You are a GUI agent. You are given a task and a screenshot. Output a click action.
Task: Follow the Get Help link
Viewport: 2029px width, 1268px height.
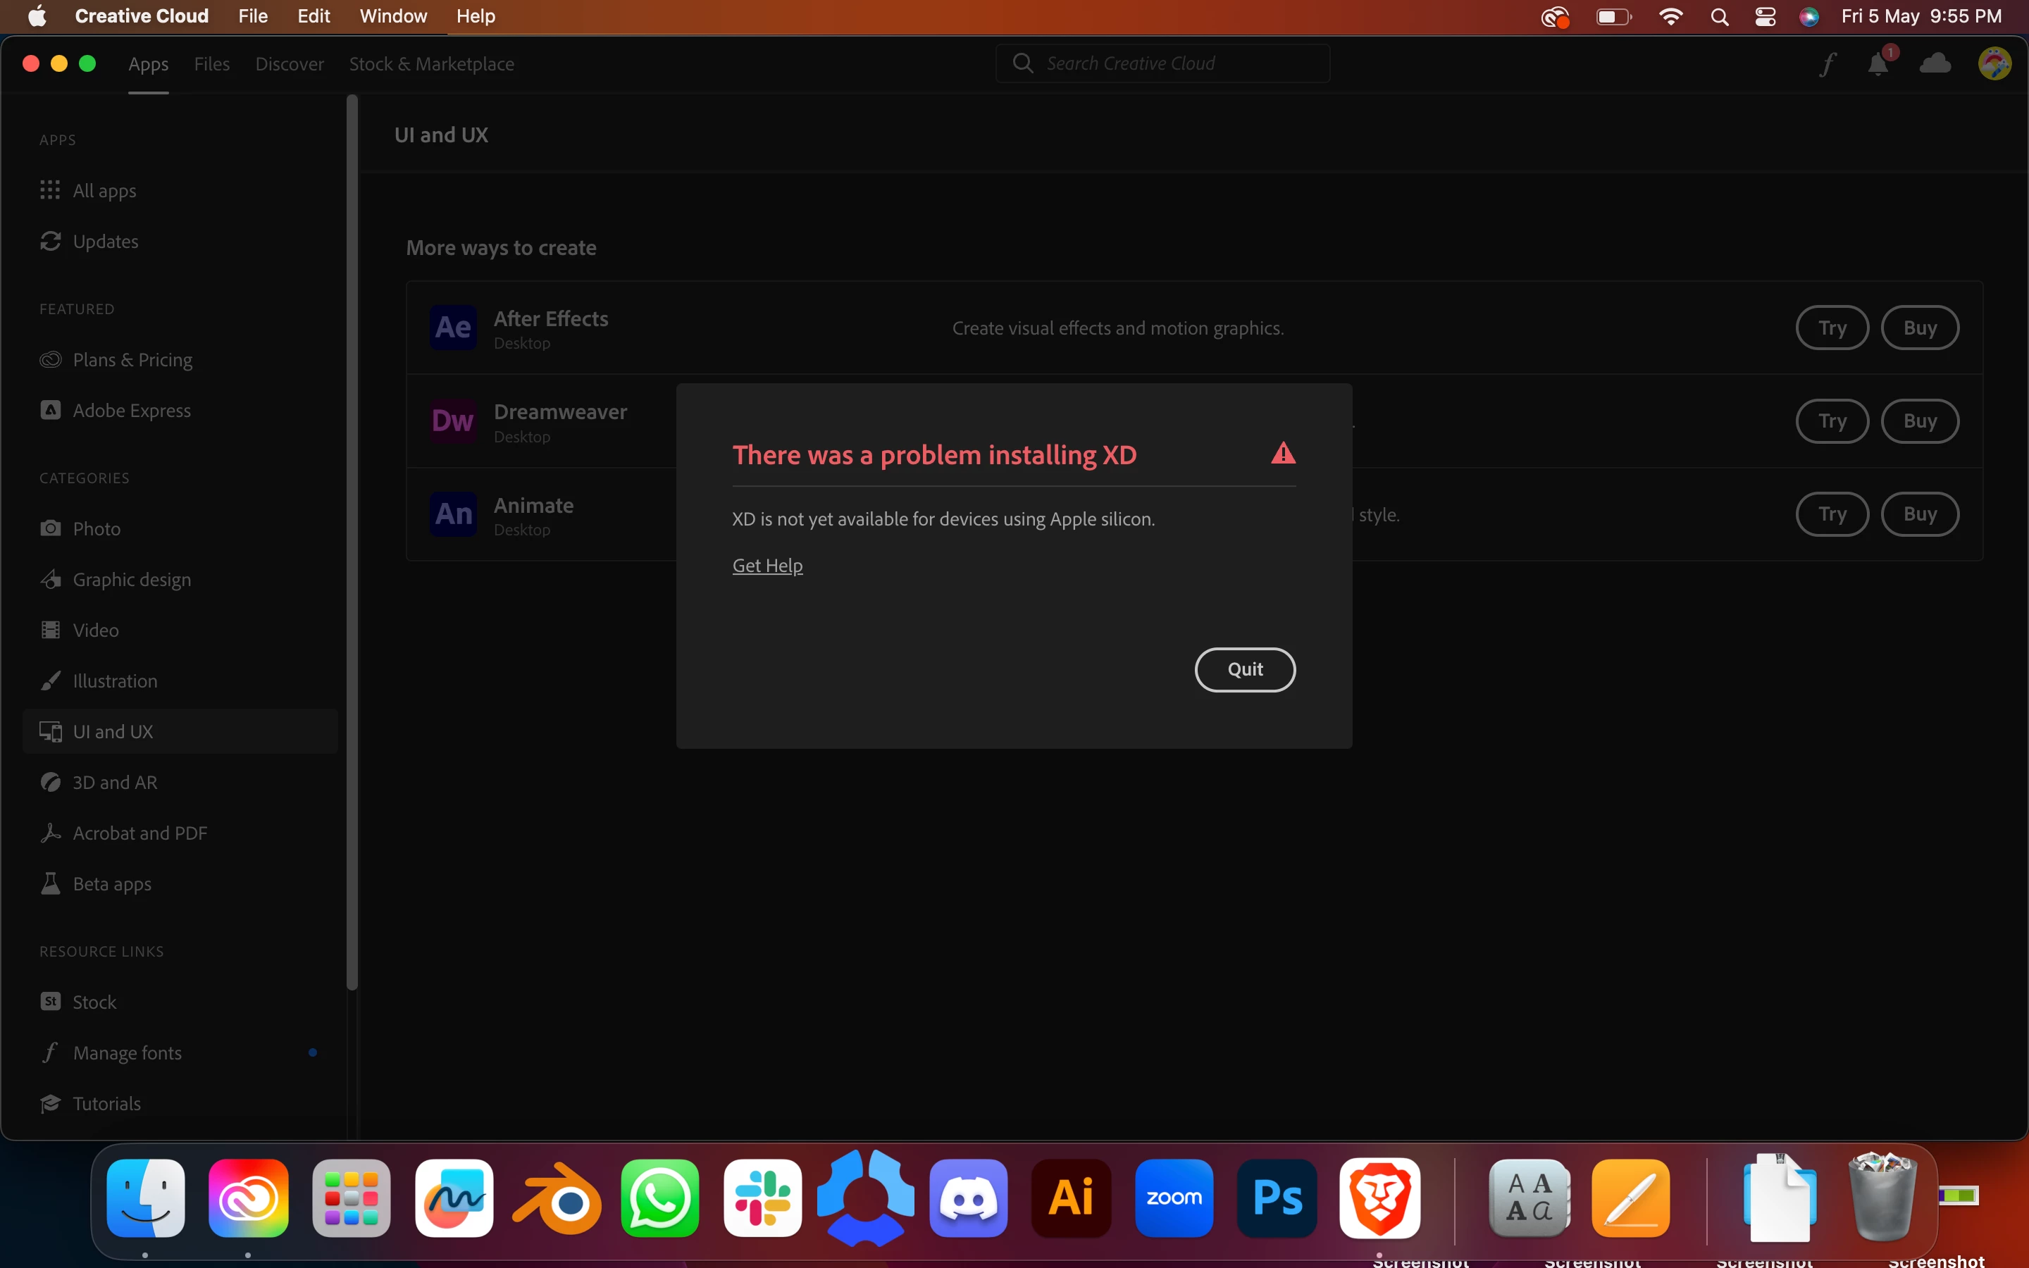point(767,565)
